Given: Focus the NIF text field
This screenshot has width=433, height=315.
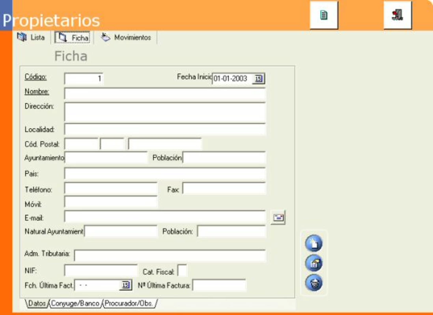Looking at the screenshot, I should (x=101, y=271).
